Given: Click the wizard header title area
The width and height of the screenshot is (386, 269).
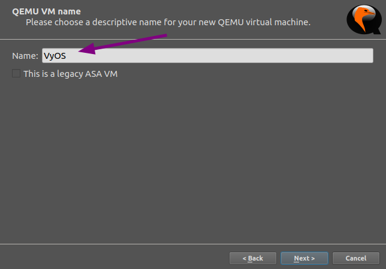Looking at the screenshot, I should pyautogui.click(x=46, y=11).
